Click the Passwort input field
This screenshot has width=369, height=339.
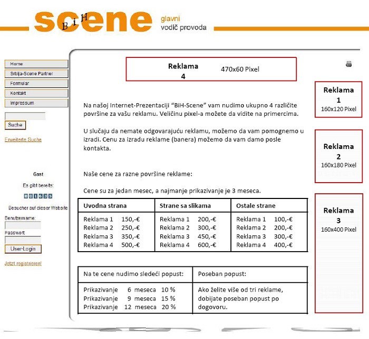point(23,240)
